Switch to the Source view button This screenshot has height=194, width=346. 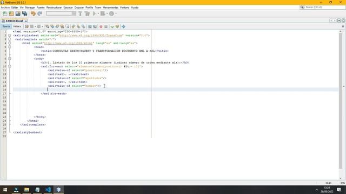pyautogui.click(x=6, y=26)
